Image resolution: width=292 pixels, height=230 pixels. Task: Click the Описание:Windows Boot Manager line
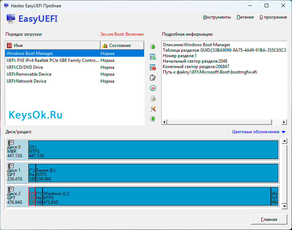point(197,45)
